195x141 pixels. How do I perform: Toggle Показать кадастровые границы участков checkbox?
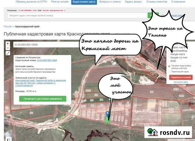[x=169, y=66]
